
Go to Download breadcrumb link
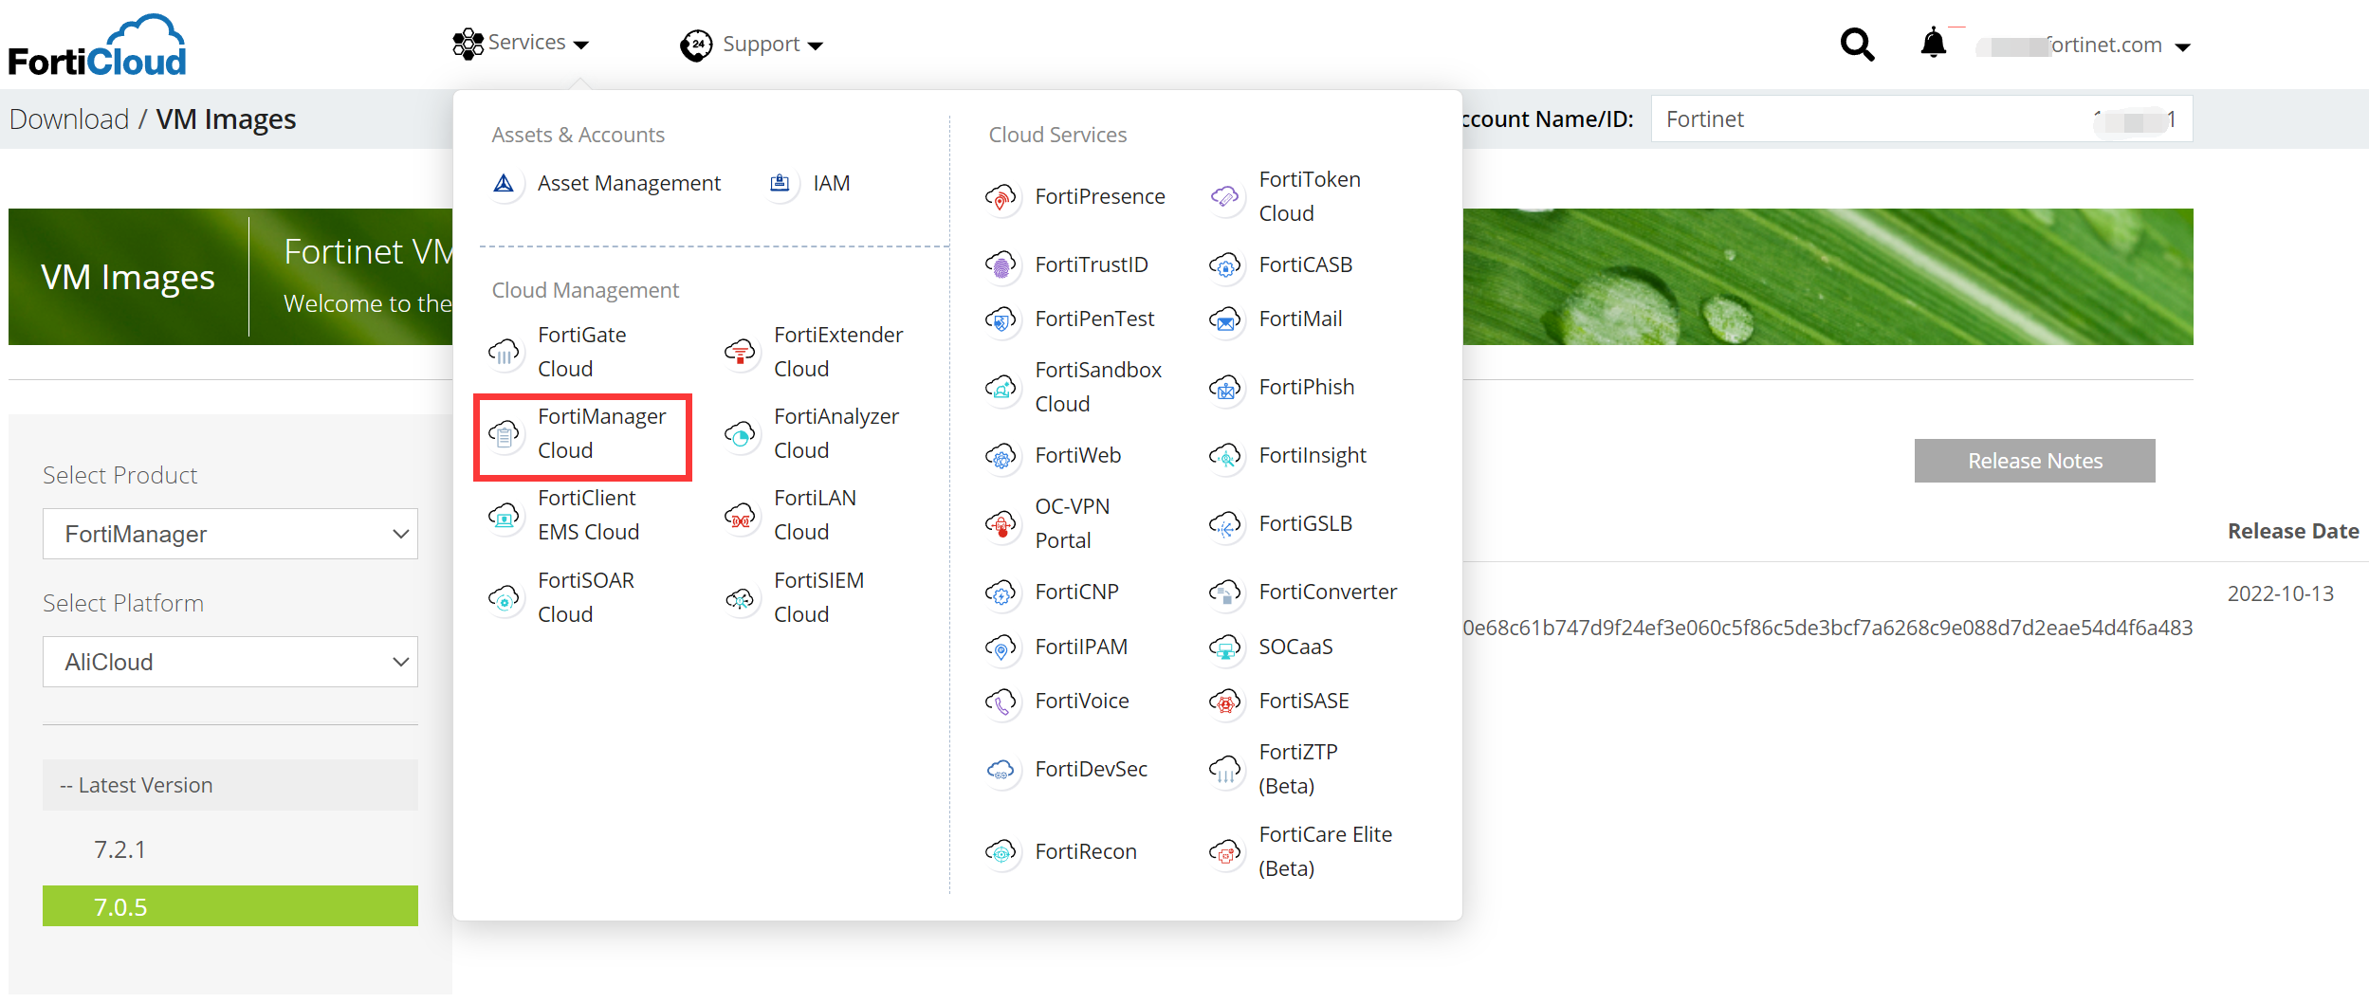pos(68,119)
